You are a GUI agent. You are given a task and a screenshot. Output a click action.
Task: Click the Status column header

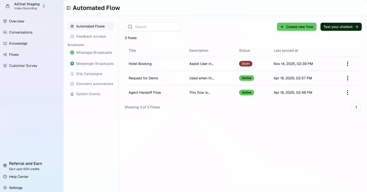[244, 50]
